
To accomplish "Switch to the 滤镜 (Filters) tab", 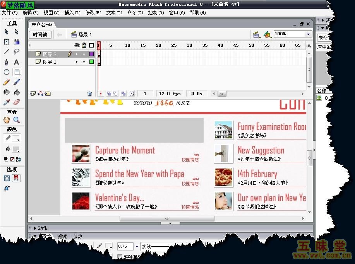I will 62,236.
